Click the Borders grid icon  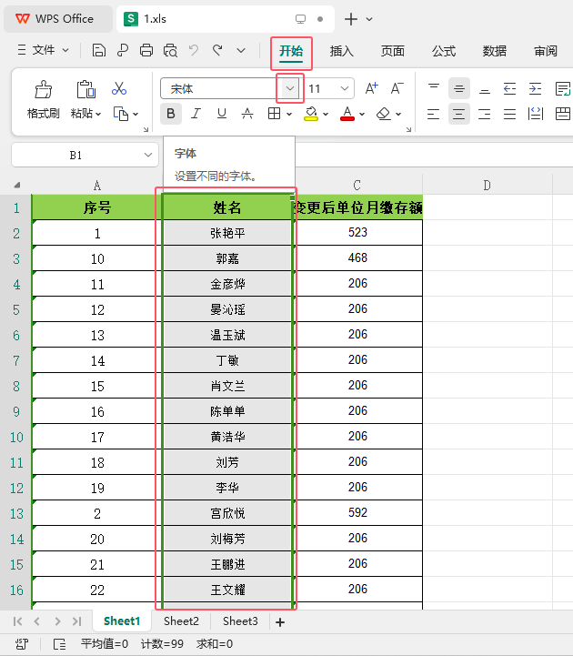tap(275, 114)
